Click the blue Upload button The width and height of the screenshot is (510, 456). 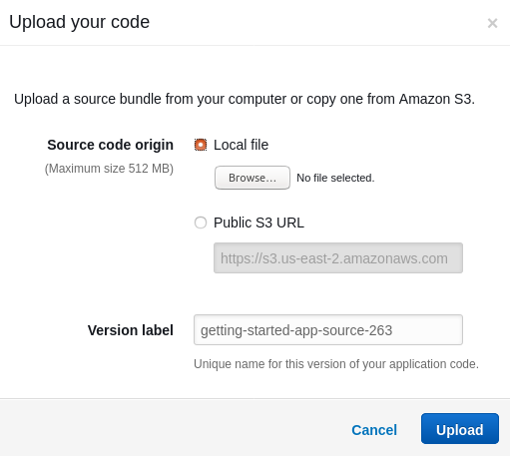coord(460,429)
